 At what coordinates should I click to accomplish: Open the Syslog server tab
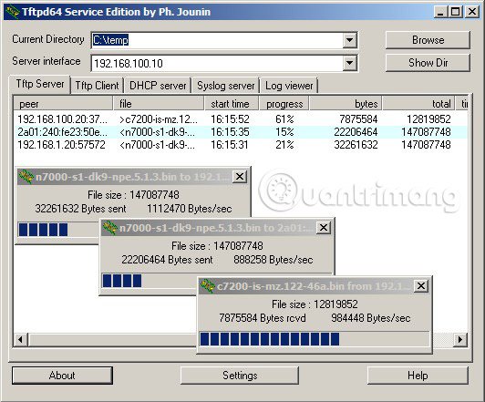[225, 86]
